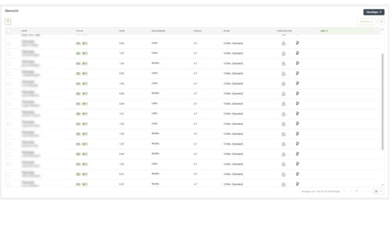Click the lock icon in the 0.04 Links row

click(284, 104)
